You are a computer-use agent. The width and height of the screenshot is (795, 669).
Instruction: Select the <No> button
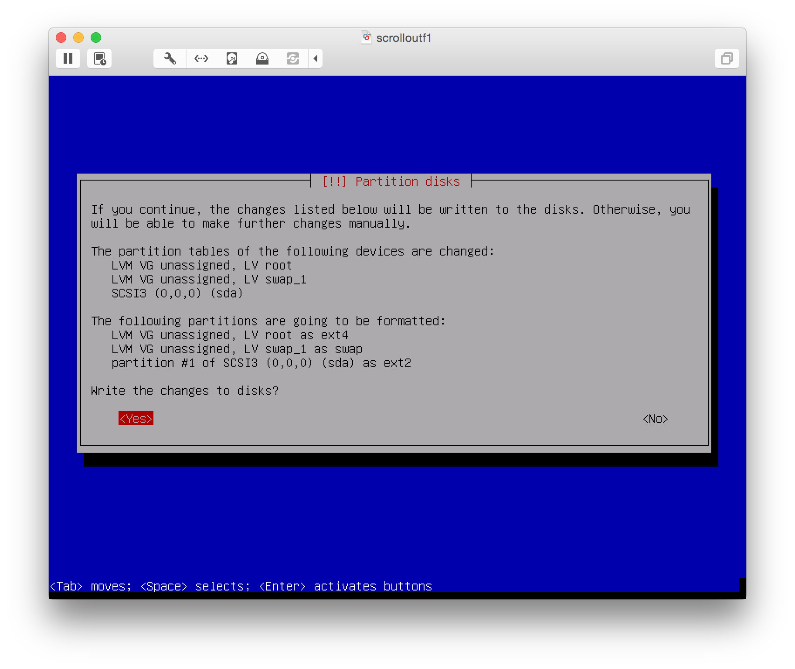[656, 419]
